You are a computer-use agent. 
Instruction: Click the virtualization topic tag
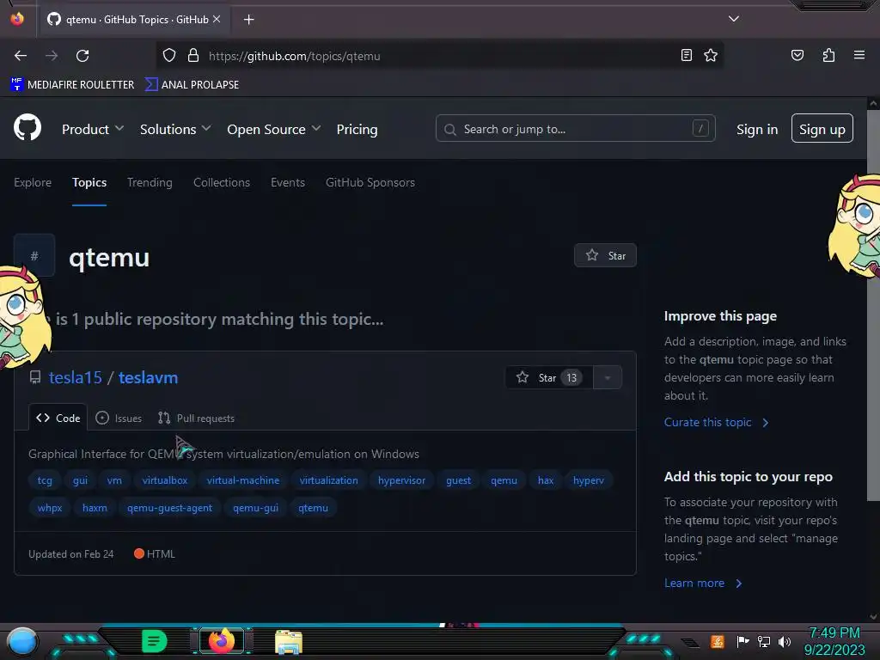328,480
